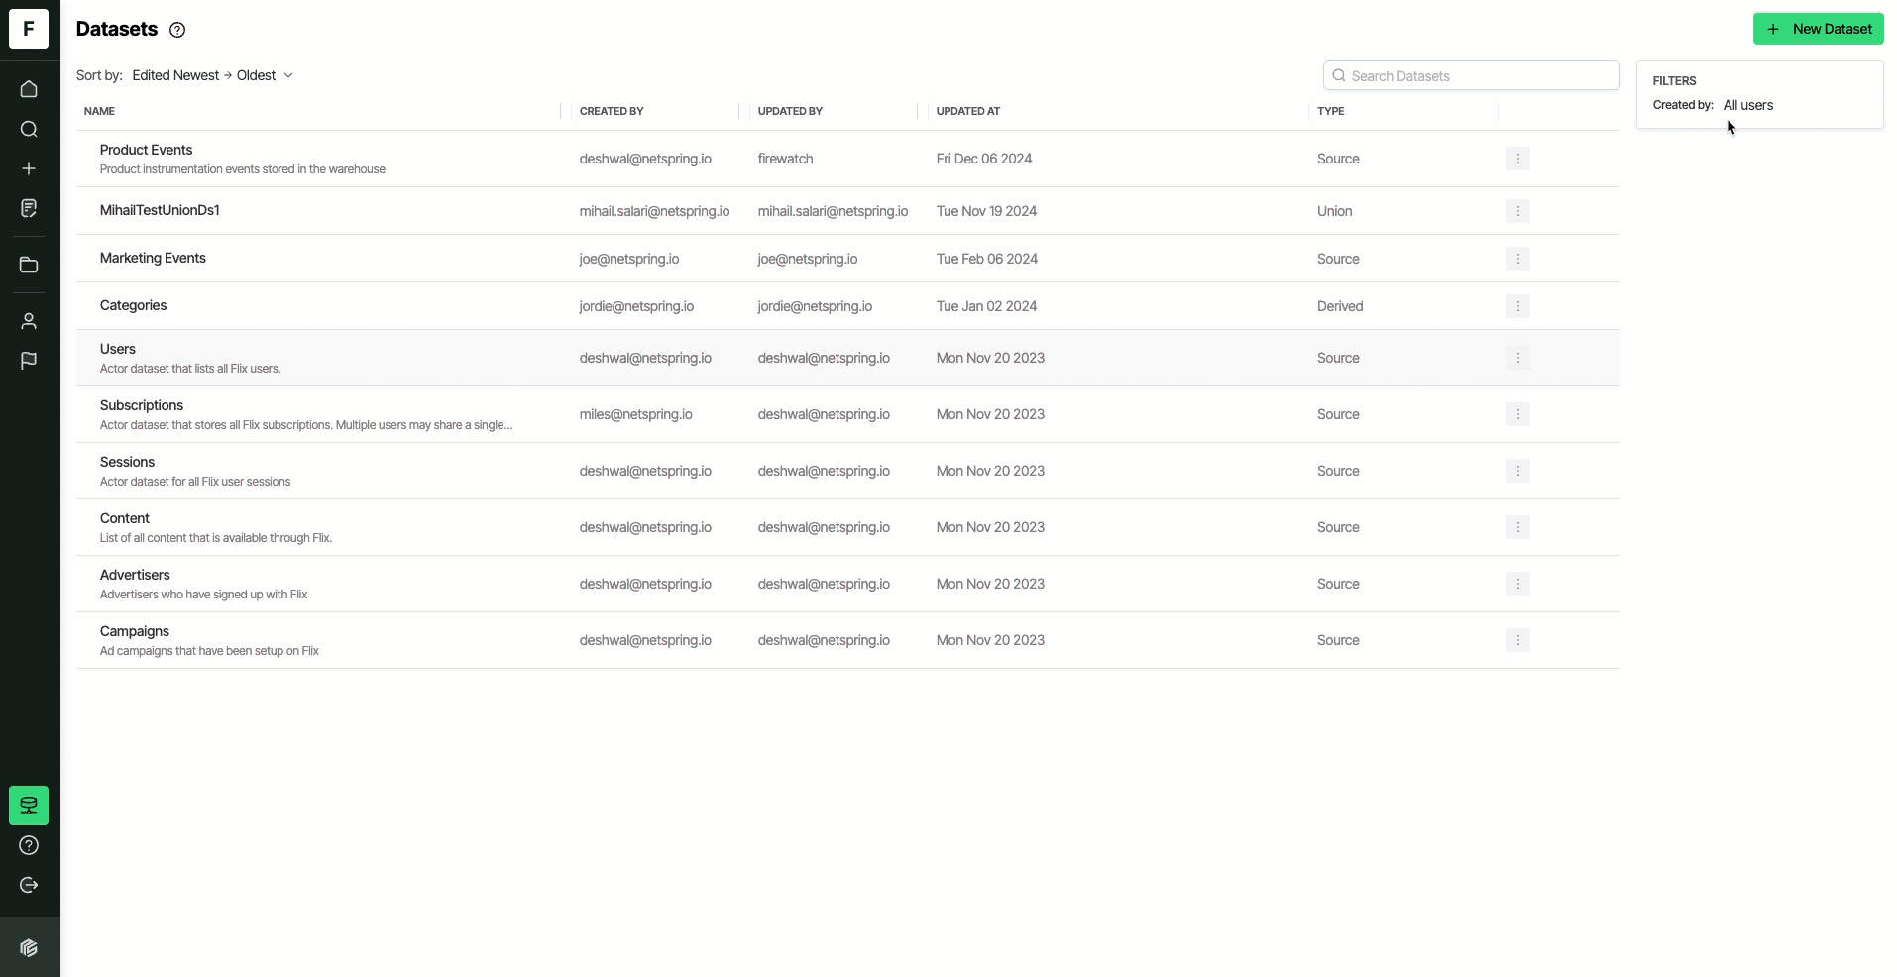Click the 'Union' type cell
The height and width of the screenshot is (977, 1897).
pos(1334,211)
